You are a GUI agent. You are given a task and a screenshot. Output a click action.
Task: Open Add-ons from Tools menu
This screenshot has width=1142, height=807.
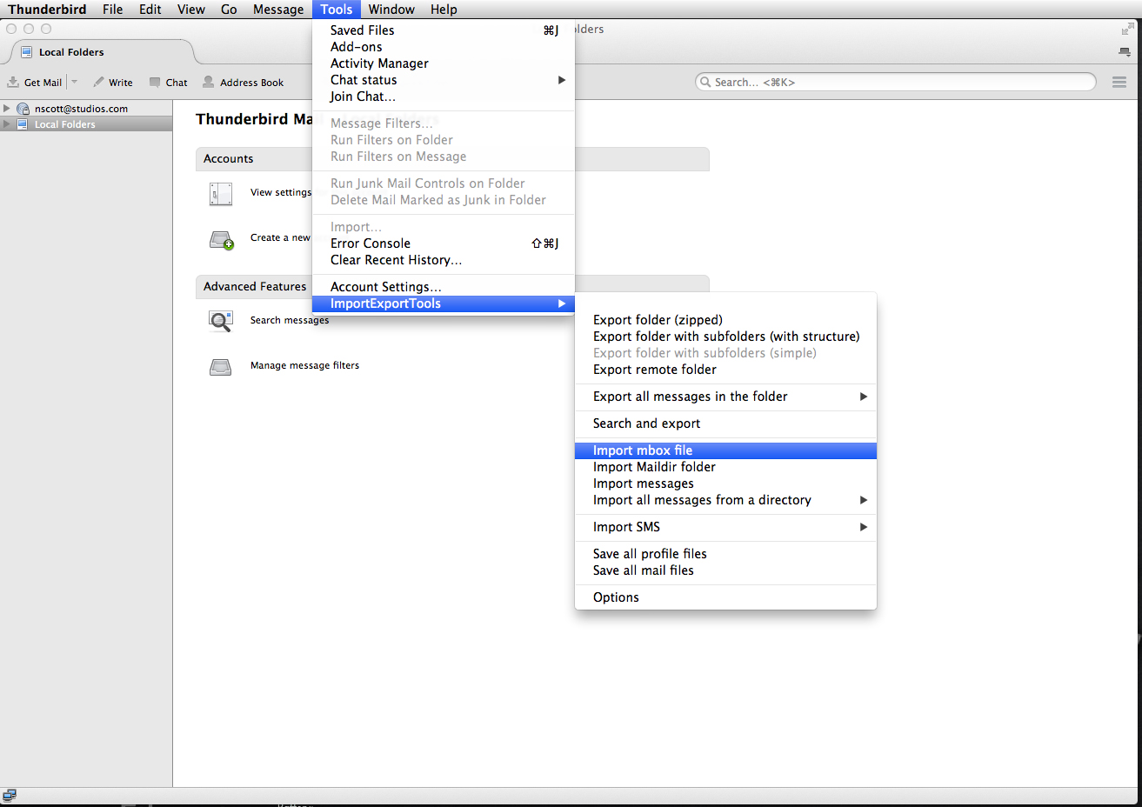[444, 47]
